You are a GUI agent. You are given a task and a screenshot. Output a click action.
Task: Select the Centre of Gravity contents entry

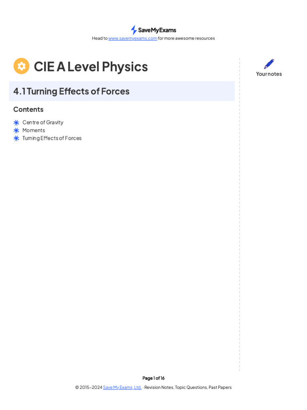click(x=43, y=123)
